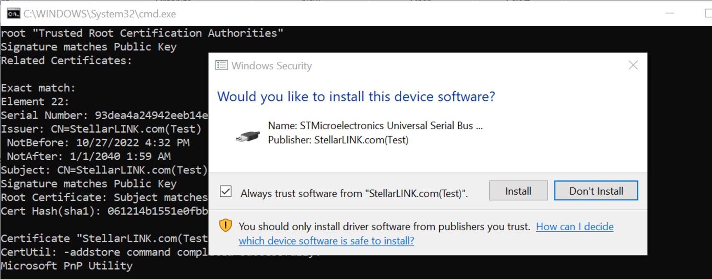
Task: Click the 'Always trust software from StellarLINK.com(Test)' label
Action: pos(354,194)
